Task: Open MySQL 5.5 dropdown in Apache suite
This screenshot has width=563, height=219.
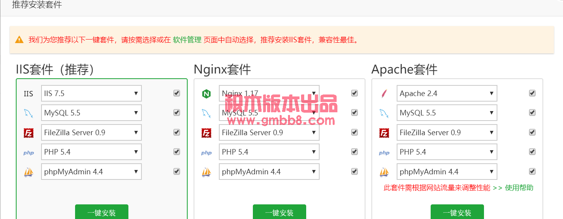Action: (x=447, y=113)
